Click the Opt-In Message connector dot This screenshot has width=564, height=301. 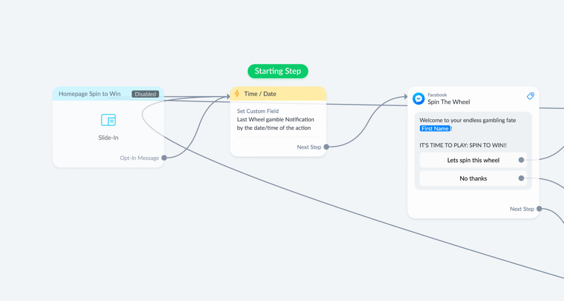click(164, 158)
